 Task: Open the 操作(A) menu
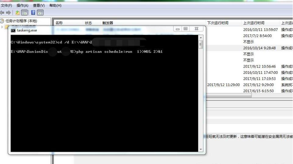[22, 5]
